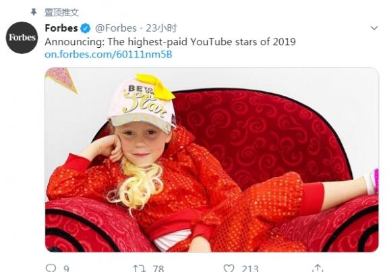Retweet using the arrows icon
387x272 pixels.
(x=139, y=269)
